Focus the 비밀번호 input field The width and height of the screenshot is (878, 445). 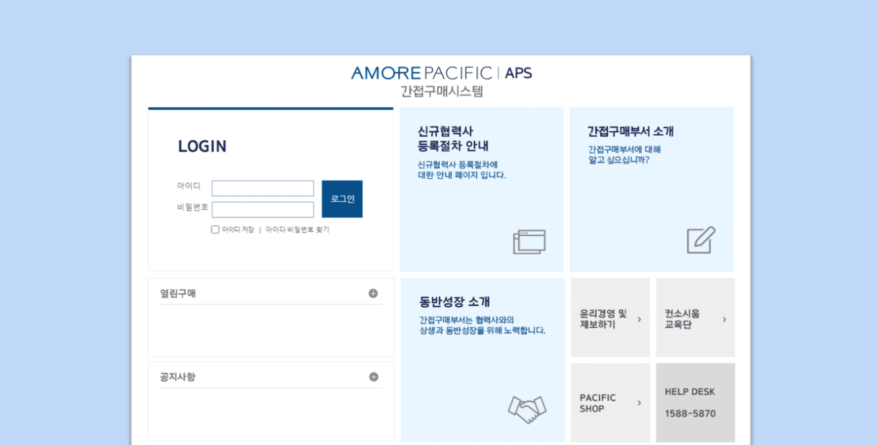pyautogui.click(x=263, y=210)
